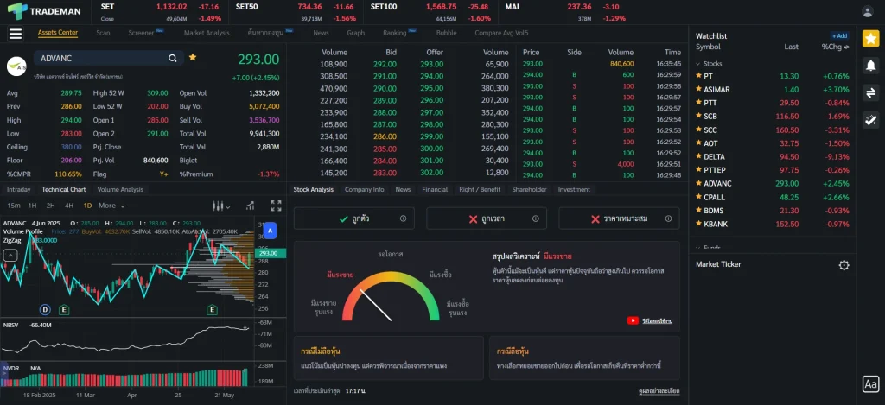Expand the More timeframes dropdown

pyautogui.click(x=111, y=206)
